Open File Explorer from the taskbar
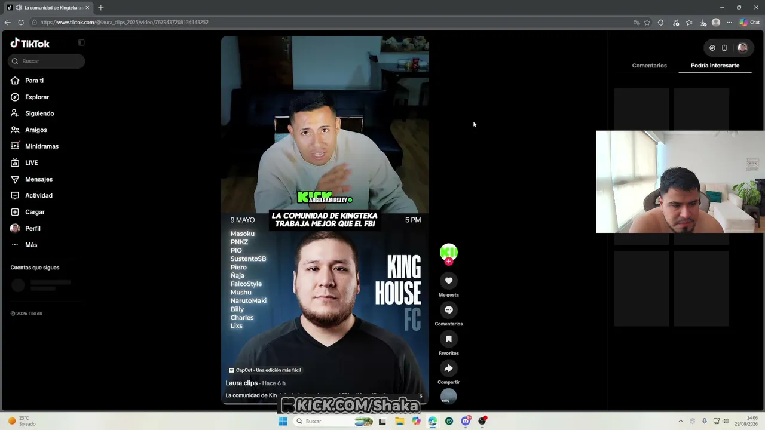765x430 pixels. pos(399,421)
